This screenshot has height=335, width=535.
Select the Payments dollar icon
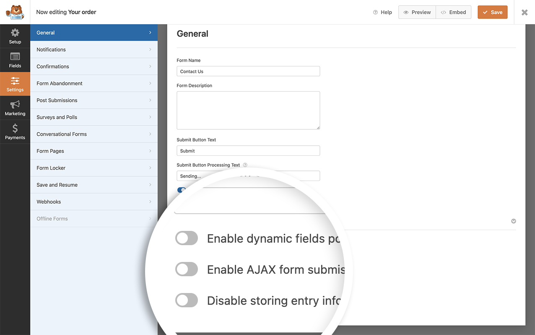tap(15, 131)
